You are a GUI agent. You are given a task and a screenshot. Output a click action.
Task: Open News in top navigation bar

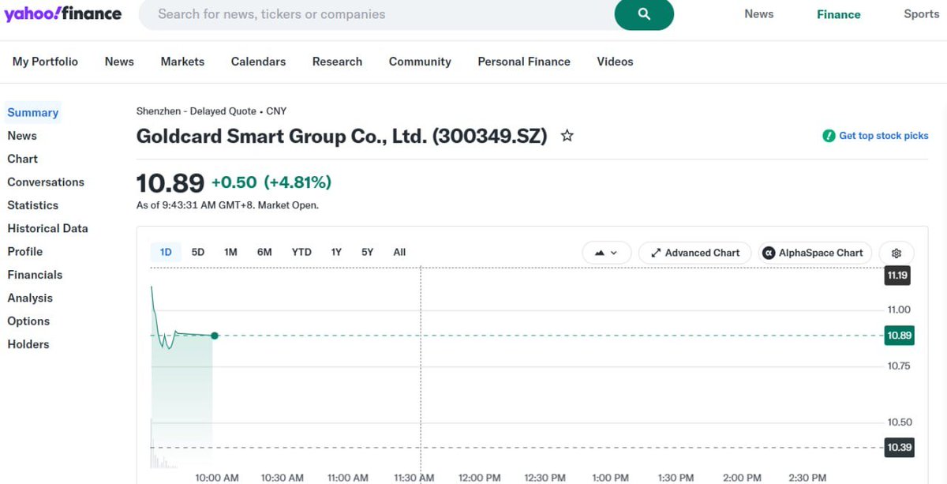coord(119,62)
